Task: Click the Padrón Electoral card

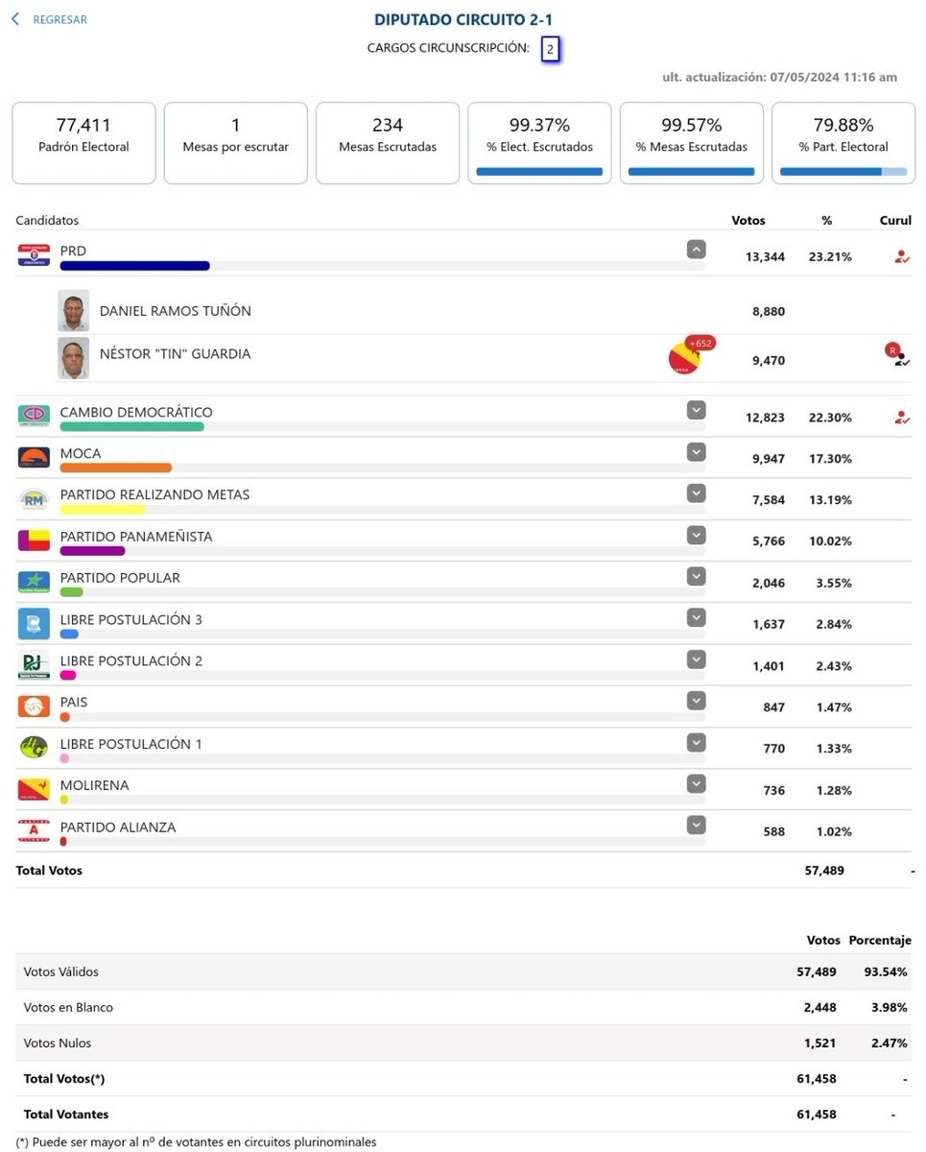Action: click(83, 143)
